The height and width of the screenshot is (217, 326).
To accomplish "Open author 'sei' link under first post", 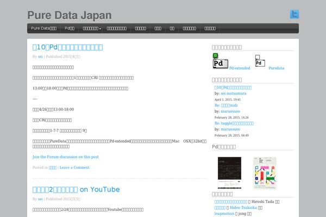I will (40, 56).
